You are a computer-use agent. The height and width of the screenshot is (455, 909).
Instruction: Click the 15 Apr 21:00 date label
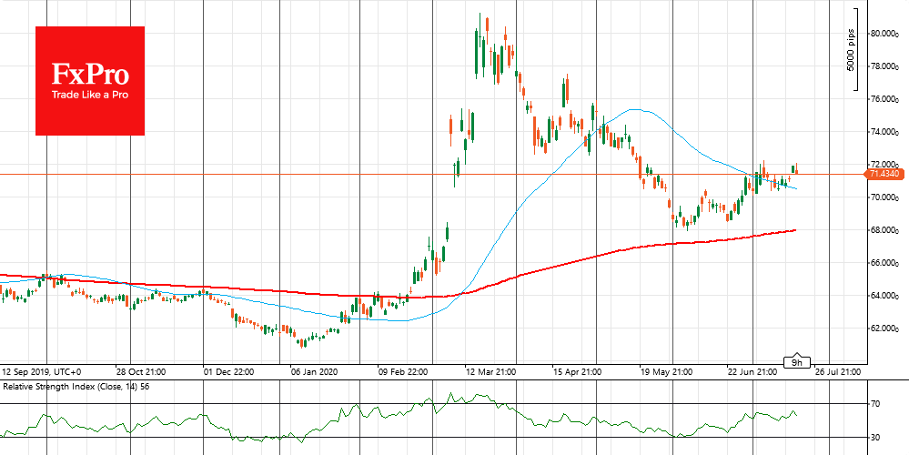[578, 371]
